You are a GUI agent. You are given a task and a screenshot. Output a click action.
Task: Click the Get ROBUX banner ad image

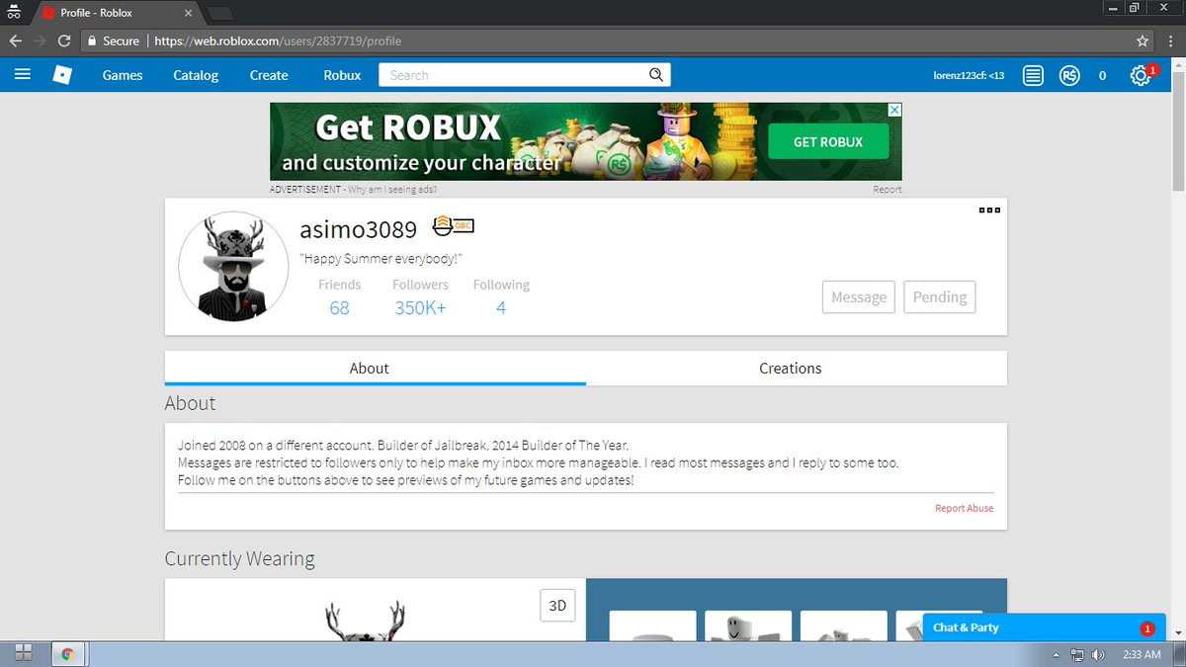coord(586,141)
